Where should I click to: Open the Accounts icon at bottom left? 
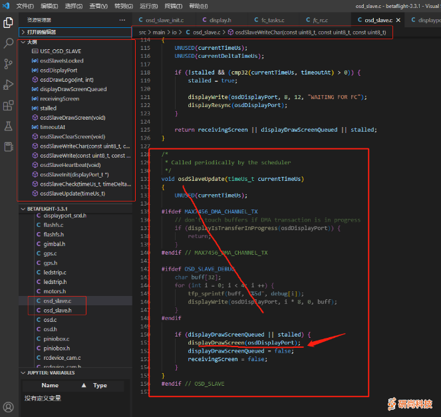(x=9, y=406)
